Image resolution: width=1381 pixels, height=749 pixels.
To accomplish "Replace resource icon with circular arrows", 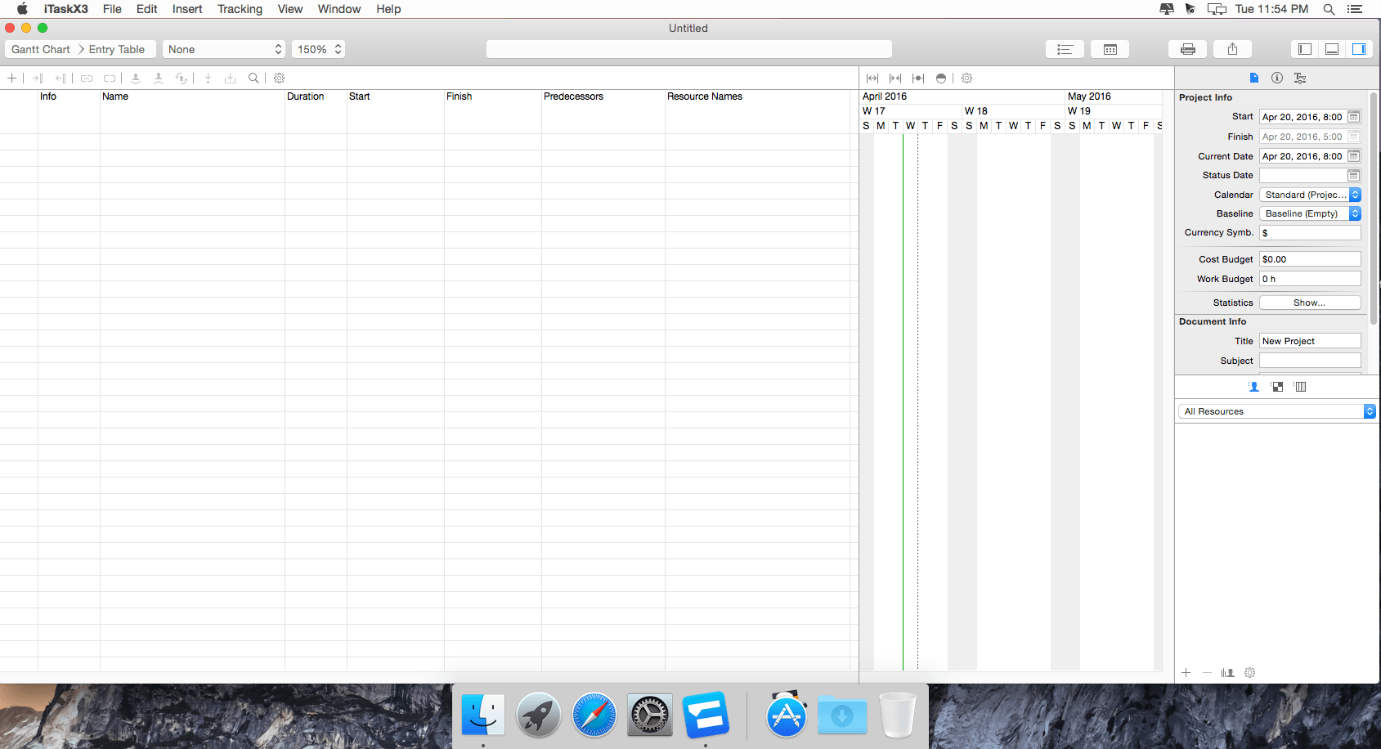I will point(182,78).
